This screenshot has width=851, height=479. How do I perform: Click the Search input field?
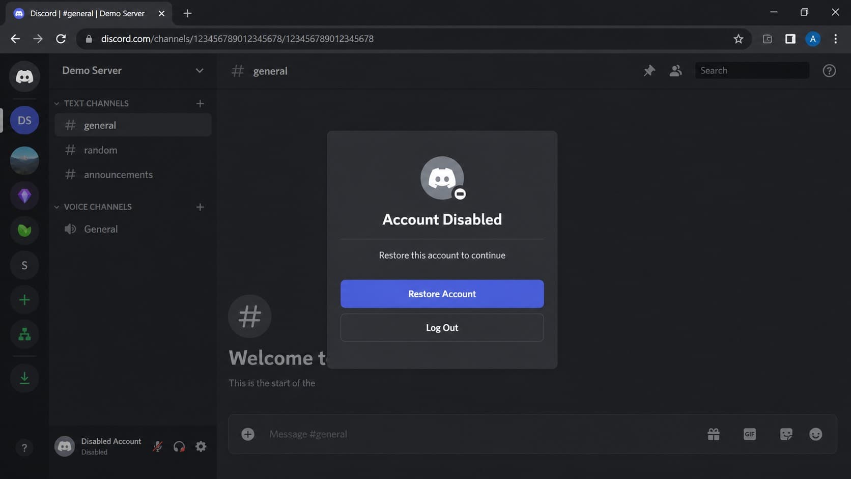(x=752, y=71)
